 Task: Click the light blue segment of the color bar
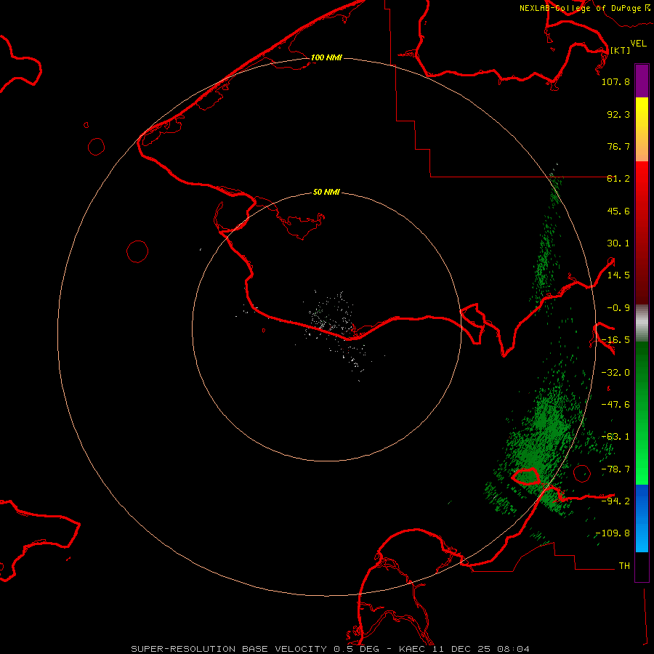pos(642,536)
